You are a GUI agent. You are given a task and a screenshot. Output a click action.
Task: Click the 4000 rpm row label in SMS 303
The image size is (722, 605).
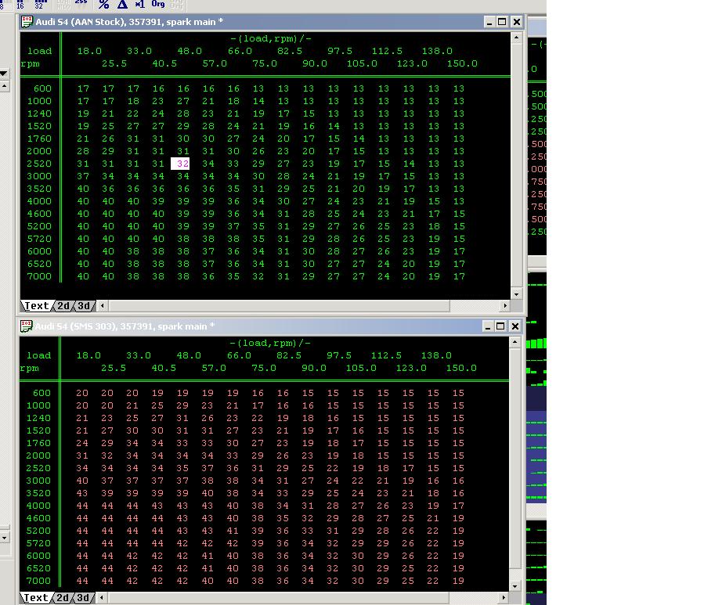38,506
